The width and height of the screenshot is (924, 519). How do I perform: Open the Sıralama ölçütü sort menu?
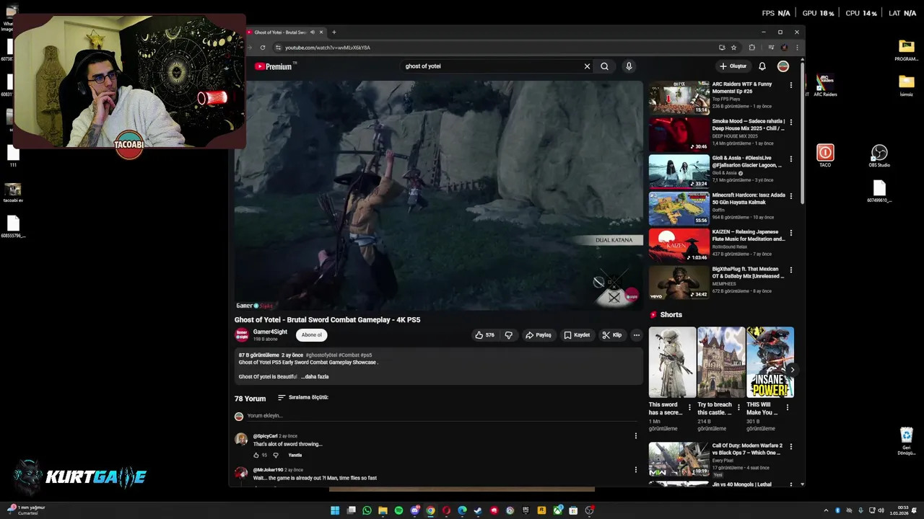tap(302, 397)
